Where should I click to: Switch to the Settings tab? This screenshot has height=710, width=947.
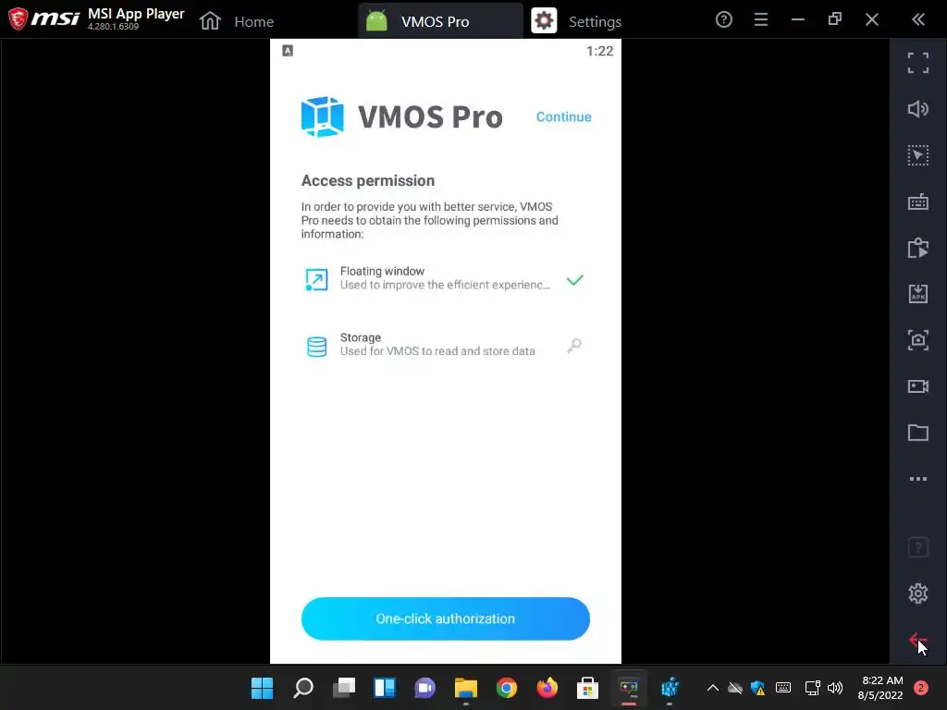577,21
